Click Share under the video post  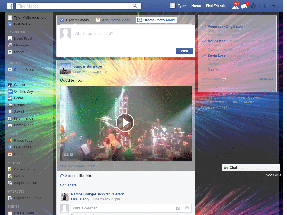pos(91,166)
